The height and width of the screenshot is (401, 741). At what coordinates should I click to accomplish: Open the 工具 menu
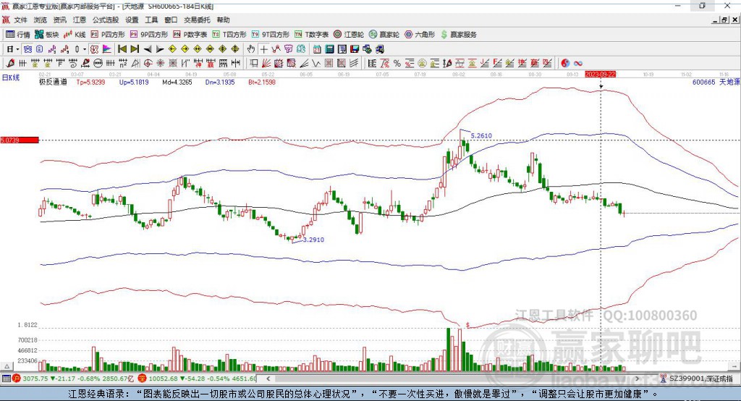pos(151,20)
